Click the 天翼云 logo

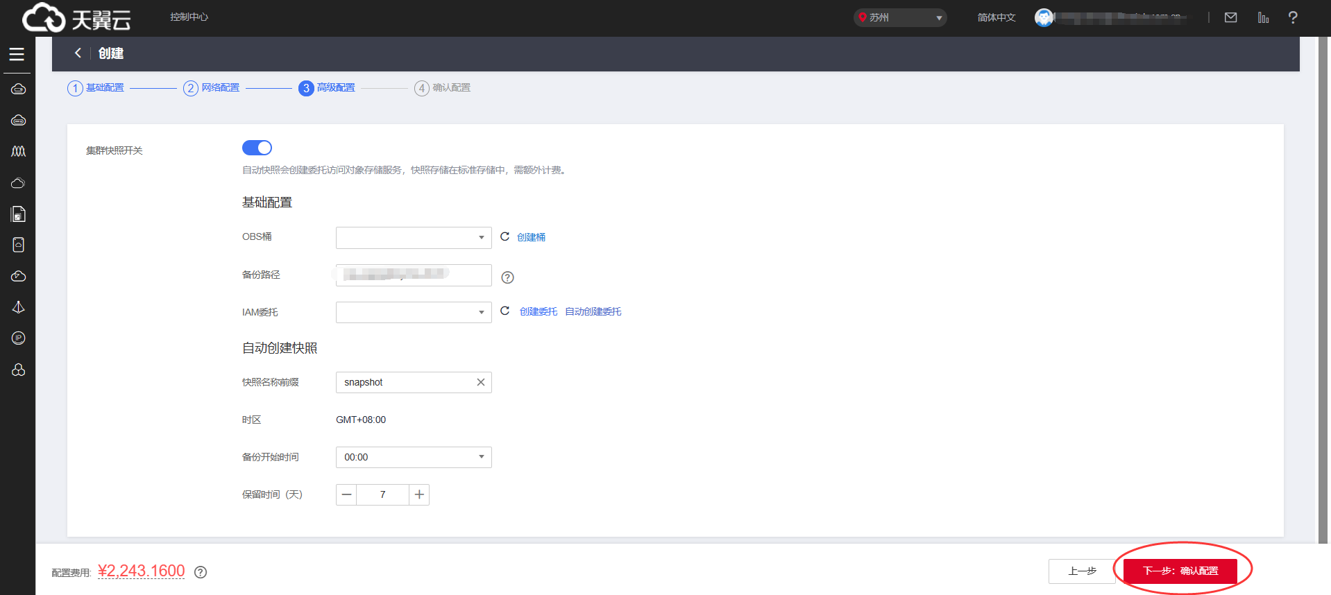coord(76,18)
